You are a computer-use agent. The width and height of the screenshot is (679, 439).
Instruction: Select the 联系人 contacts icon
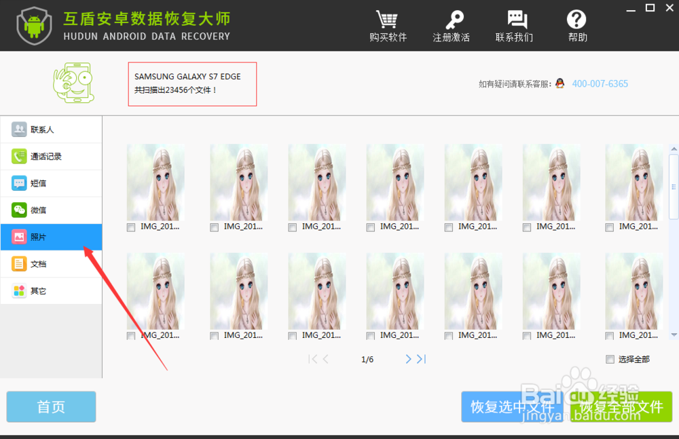coord(19,129)
